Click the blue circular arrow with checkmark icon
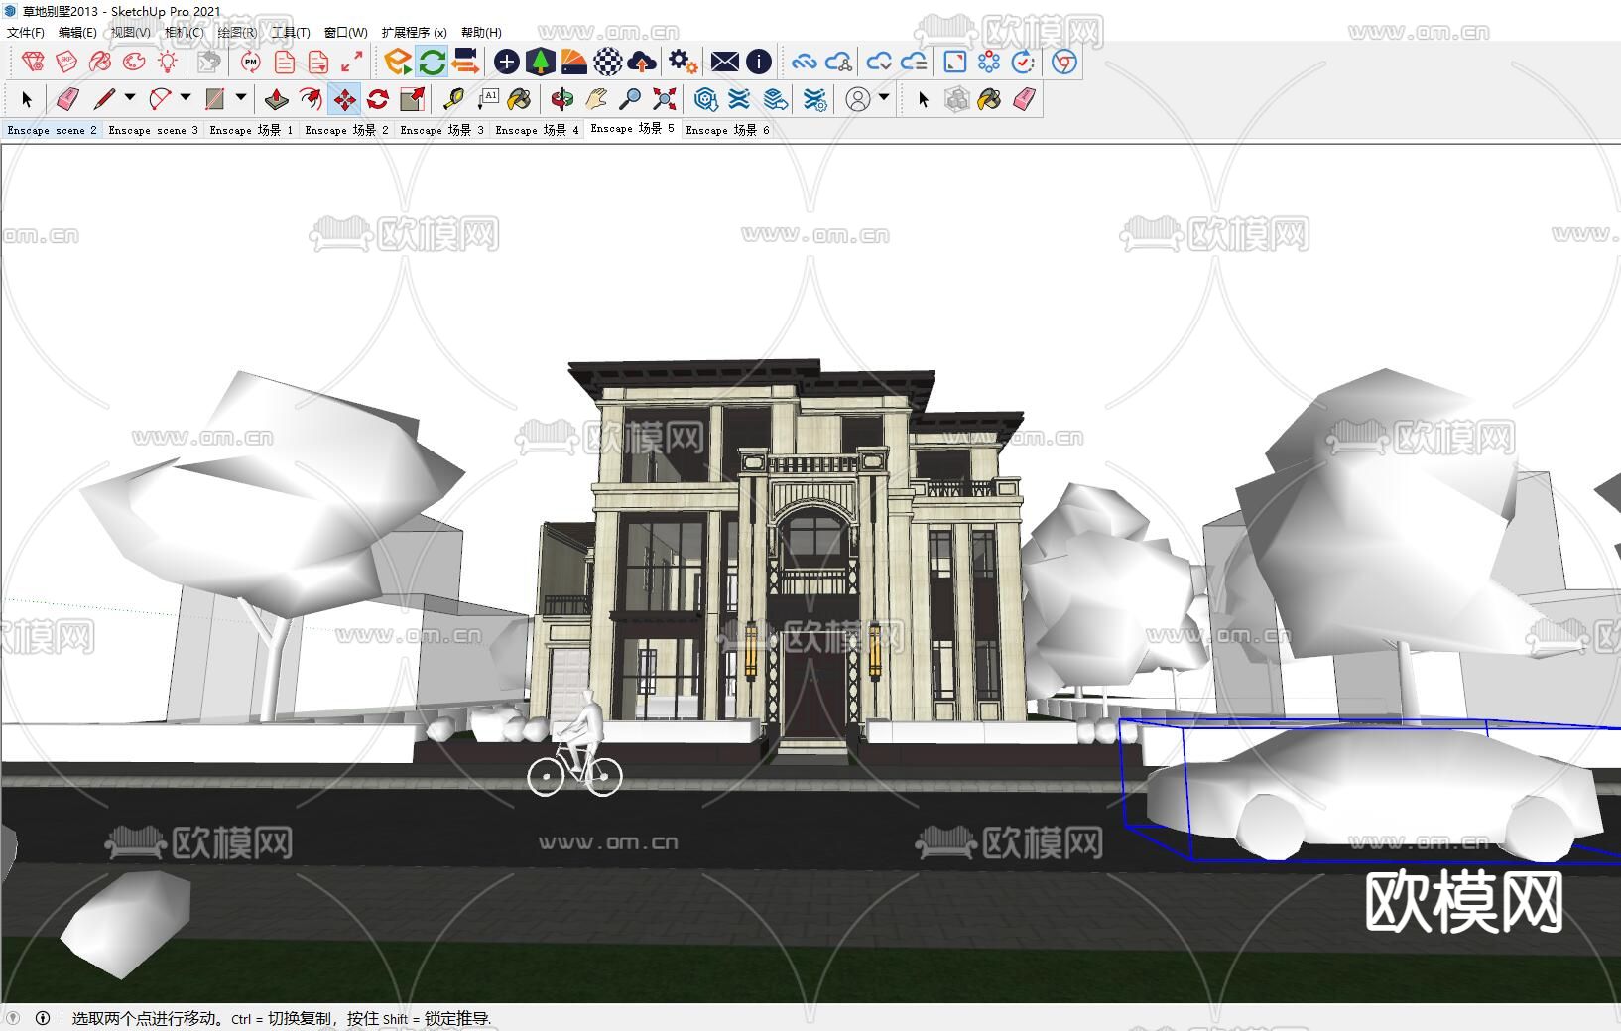This screenshot has height=1031, width=1621. tap(1023, 62)
